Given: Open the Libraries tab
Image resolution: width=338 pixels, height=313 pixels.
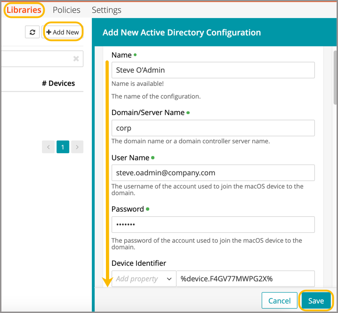Looking at the screenshot, I should coord(24,10).
